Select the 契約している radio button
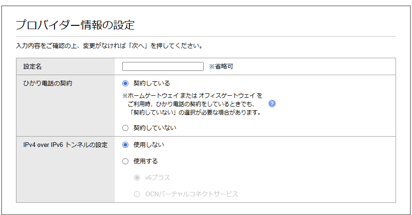Image resolution: width=412 pixels, height=215 pixels. click(125, 83)
